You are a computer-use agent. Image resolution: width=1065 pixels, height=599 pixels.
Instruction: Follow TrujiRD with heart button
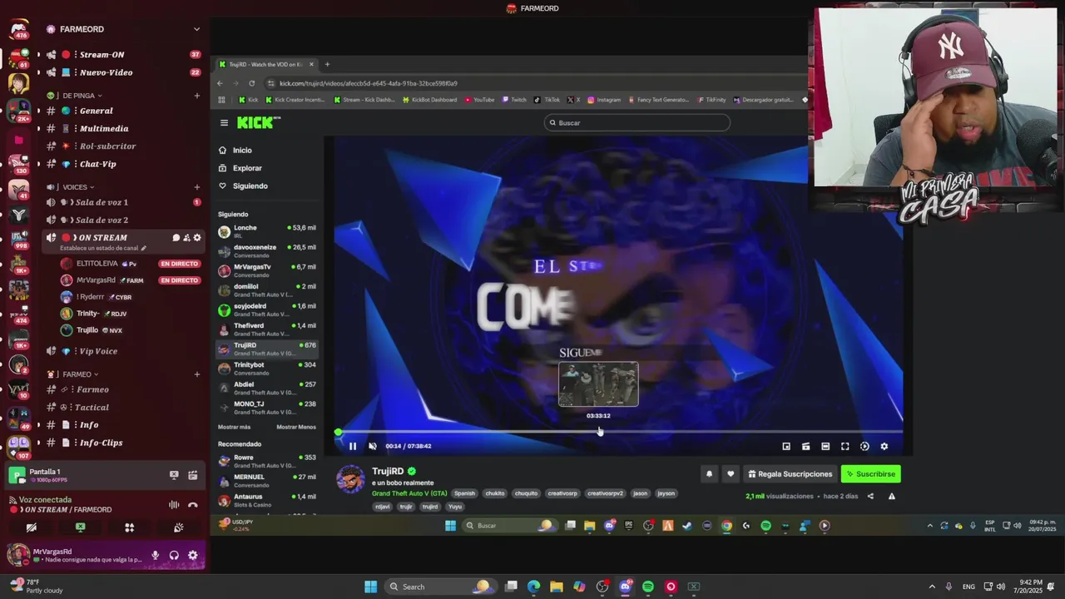pos(731,474)
